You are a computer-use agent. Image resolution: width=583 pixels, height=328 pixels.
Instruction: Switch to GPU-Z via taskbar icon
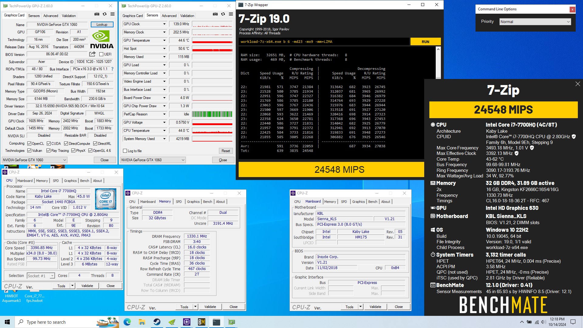[x=231, y=322]
